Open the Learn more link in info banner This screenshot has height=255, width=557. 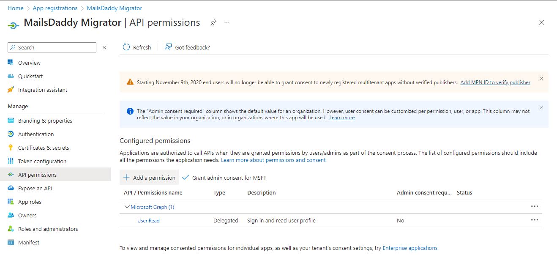coord(342,118)
